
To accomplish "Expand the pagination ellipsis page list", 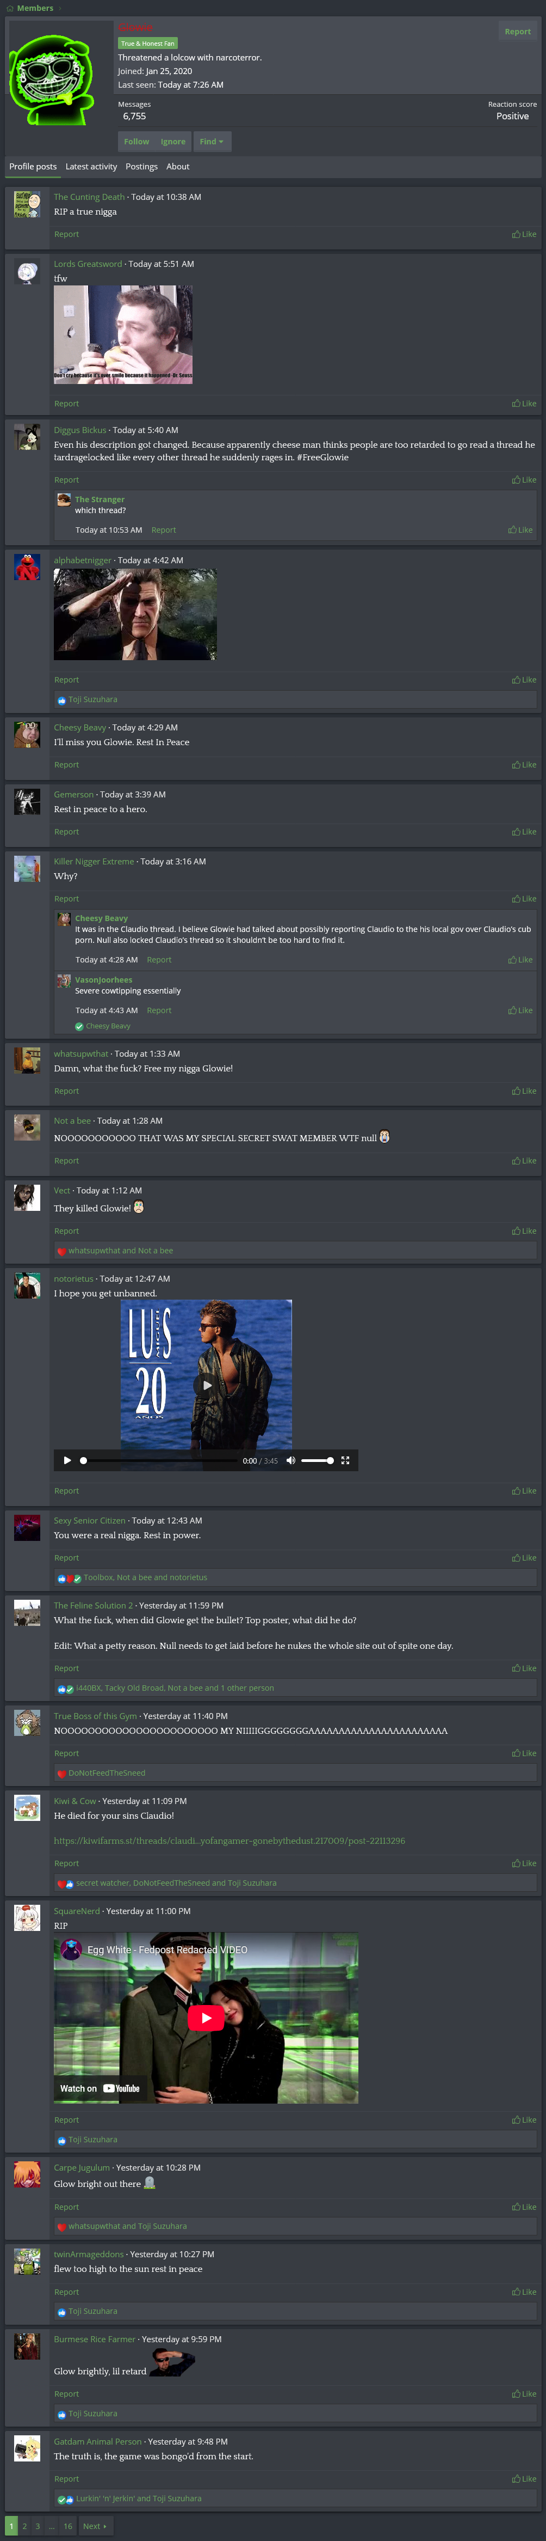I will tap(51, 2525).
